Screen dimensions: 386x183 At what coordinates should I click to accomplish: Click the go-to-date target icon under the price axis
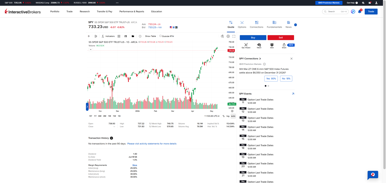pyautogui.click(x=232, y=111)
